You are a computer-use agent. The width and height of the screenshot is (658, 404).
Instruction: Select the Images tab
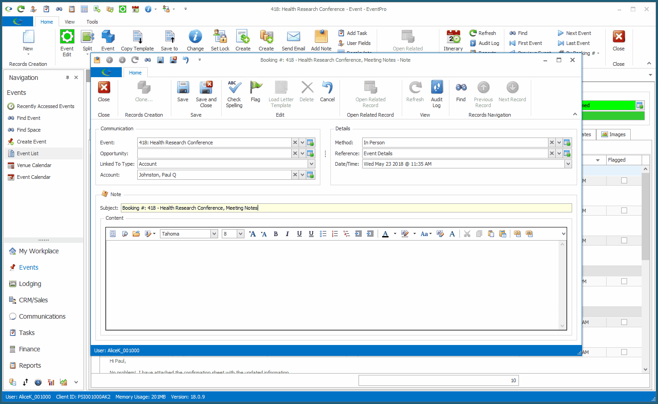point(613,134)
